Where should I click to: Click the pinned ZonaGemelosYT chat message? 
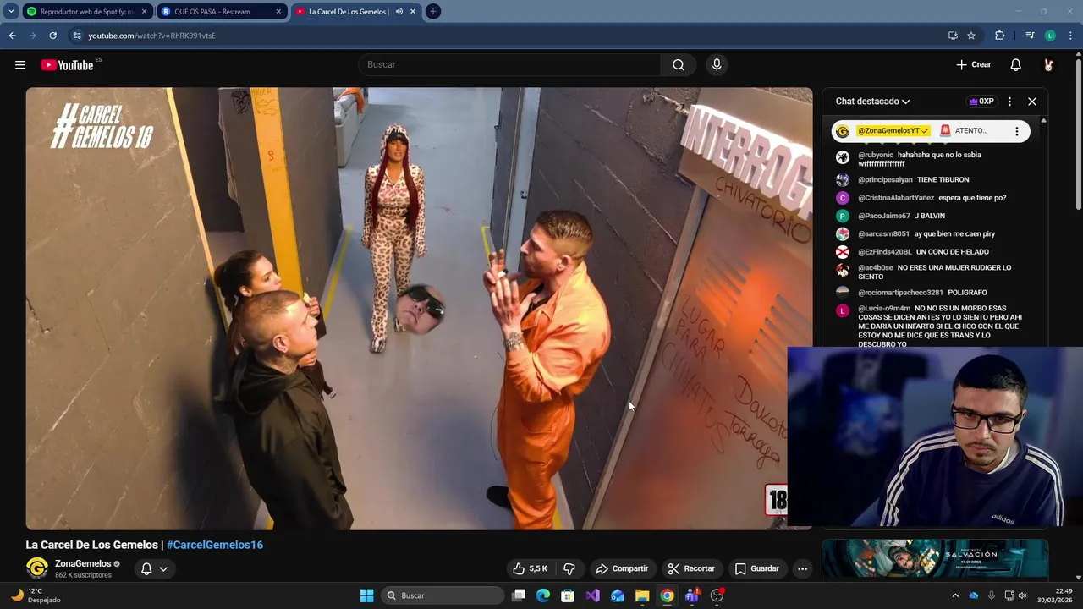coord(931,131)
